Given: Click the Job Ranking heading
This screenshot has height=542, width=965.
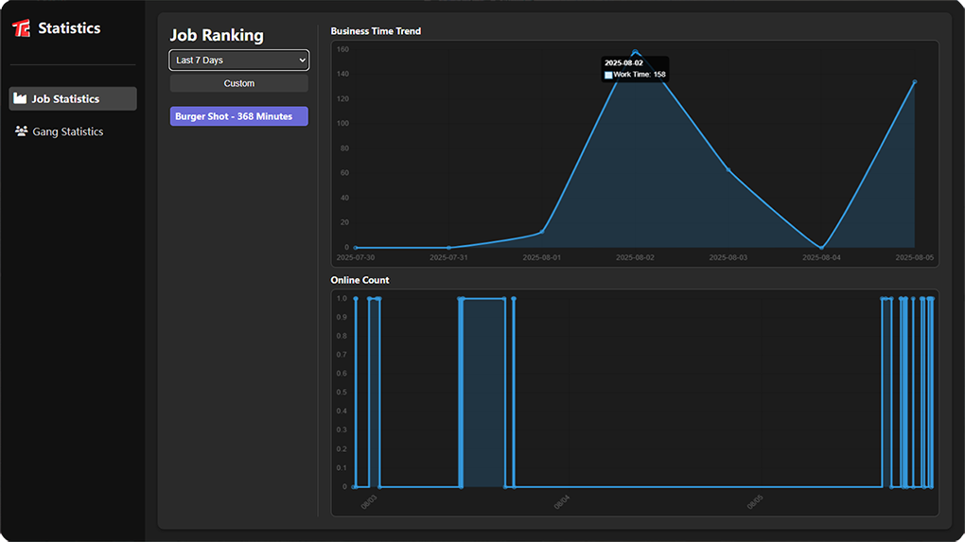Looking at the screenshot, I should click(x=217, y=35).
